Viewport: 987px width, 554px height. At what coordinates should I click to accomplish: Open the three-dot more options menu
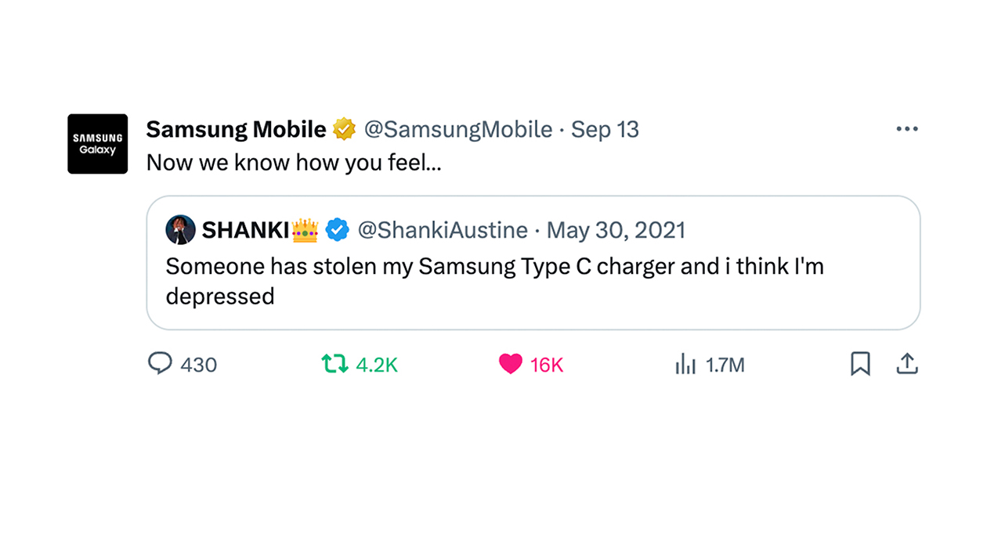(x=906, y=128)
